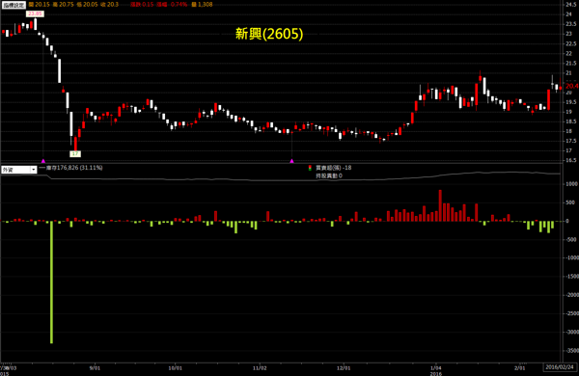Click the 量 1,308 volume readout

coord(202,5)
